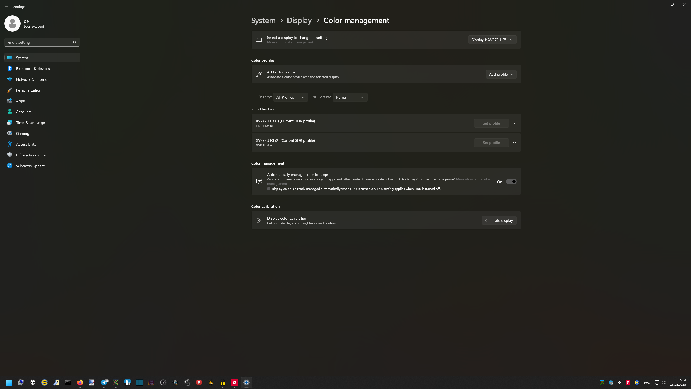Open the Windows Start menu
The width and height of the screenshot is (691, 389).
pos(9,383)
